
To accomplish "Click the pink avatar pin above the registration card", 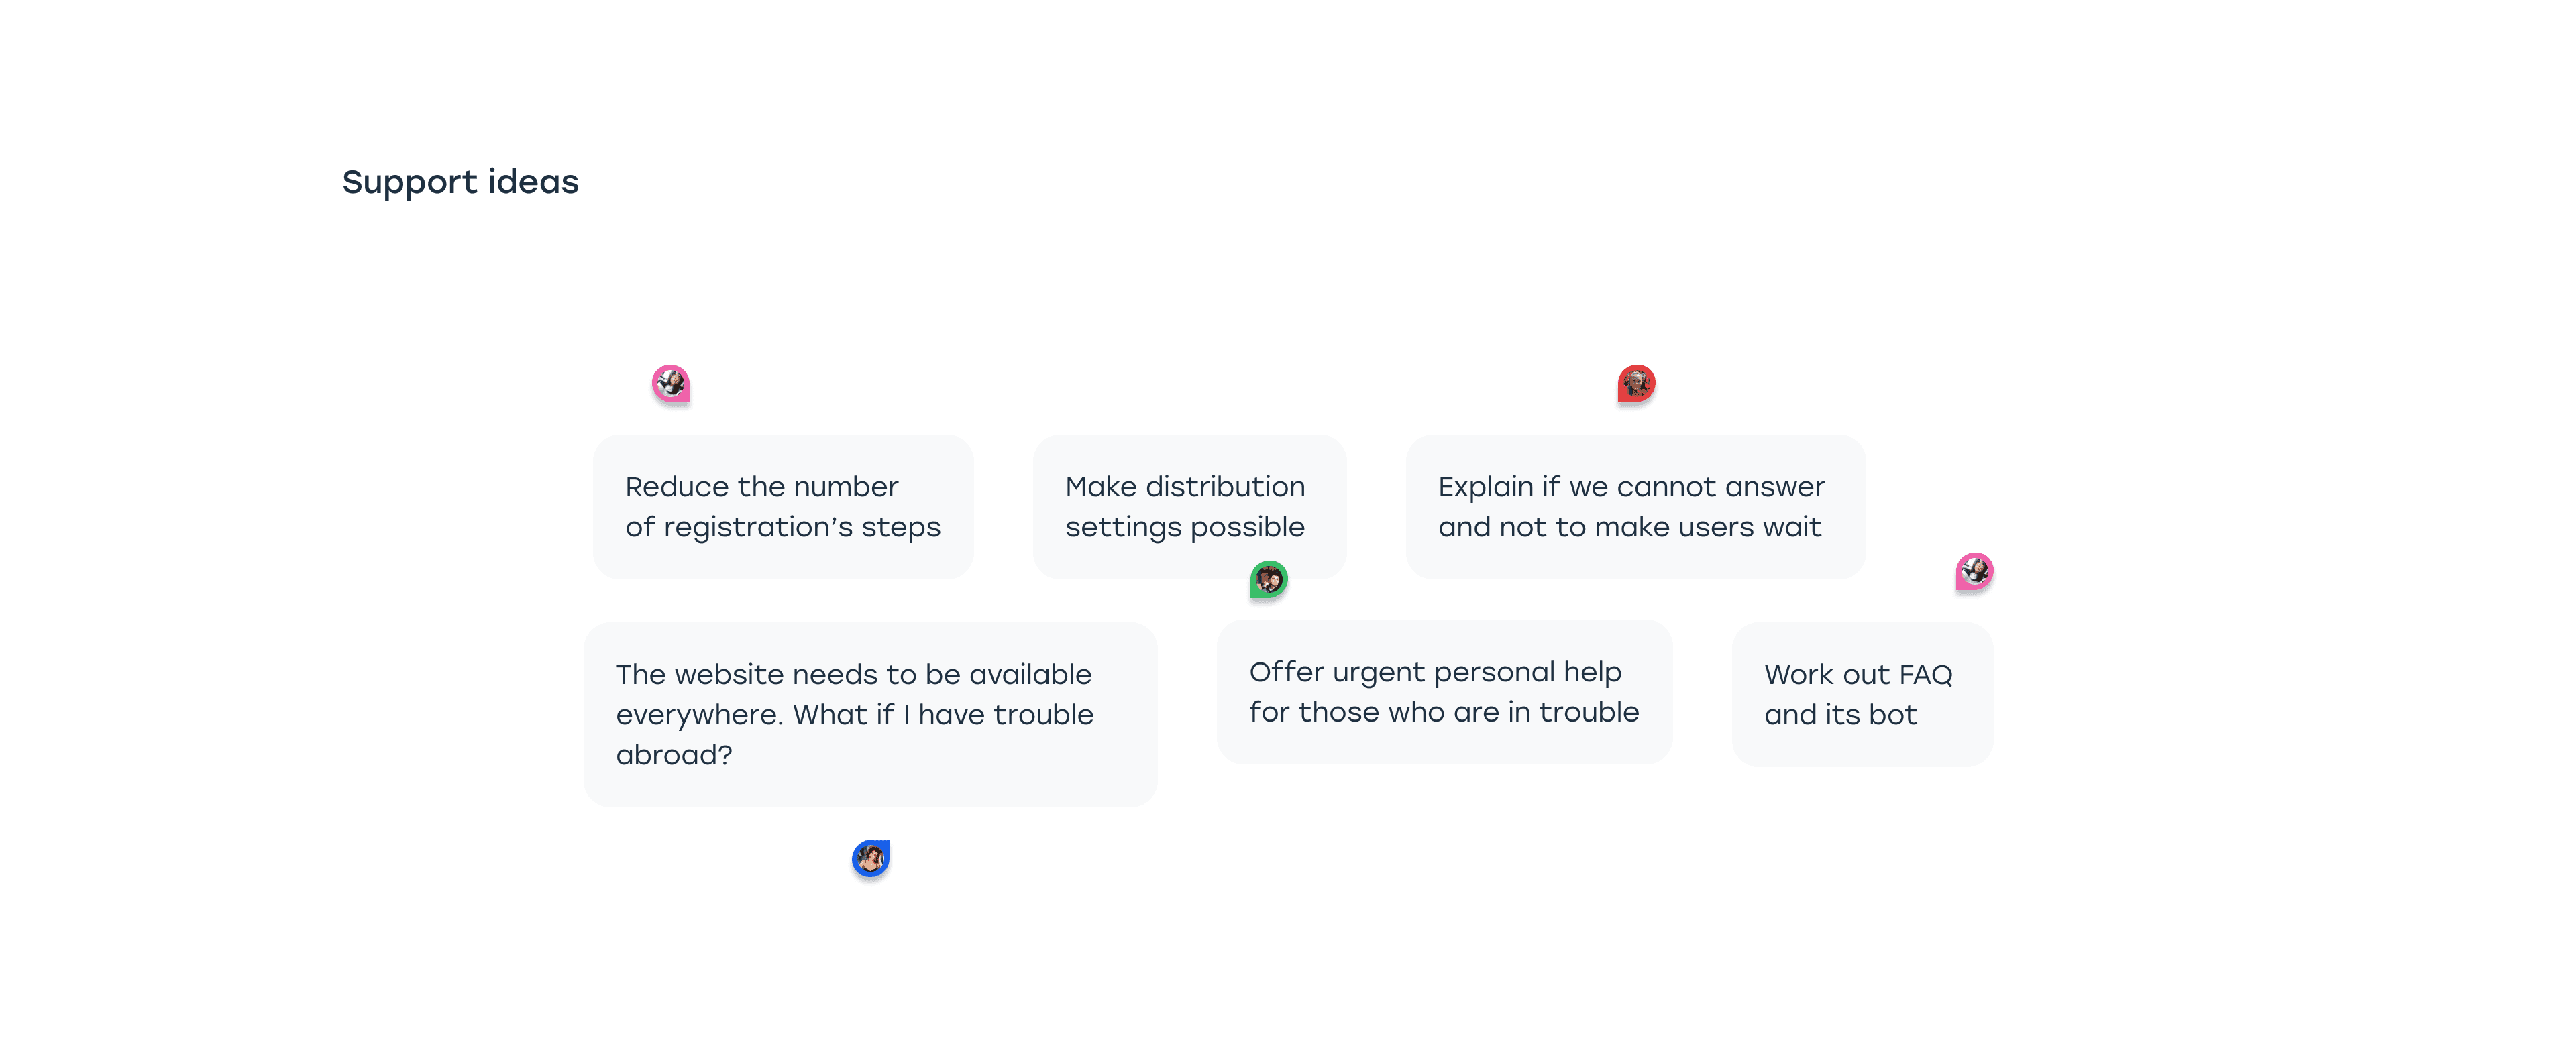I will tap(670, 383).
